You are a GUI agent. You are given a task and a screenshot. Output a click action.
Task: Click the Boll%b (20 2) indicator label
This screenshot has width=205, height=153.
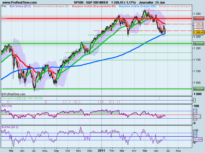click(10, 127)
